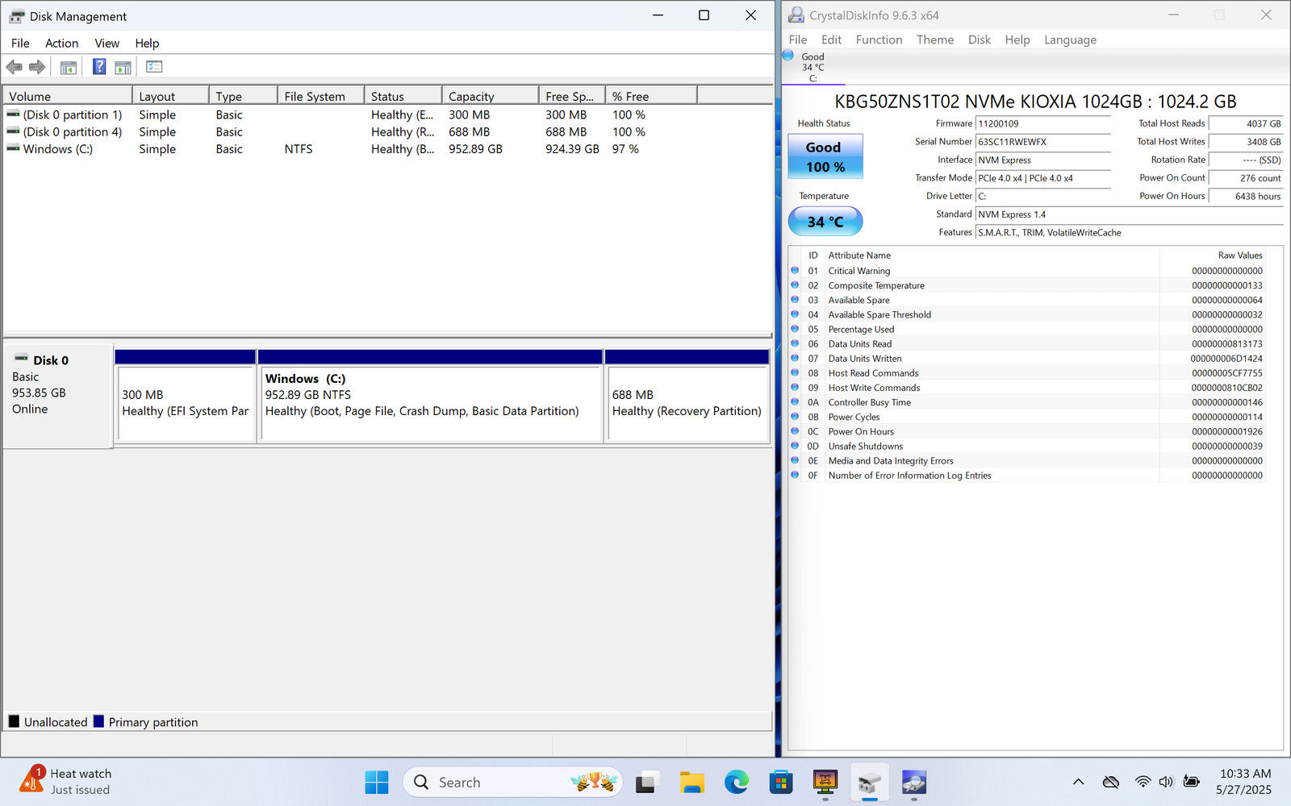This screenshot has width=1291, height=806.
Task: Open the Disk menu in CrystalDiskInfo
Action: click(x=979, y=39)
